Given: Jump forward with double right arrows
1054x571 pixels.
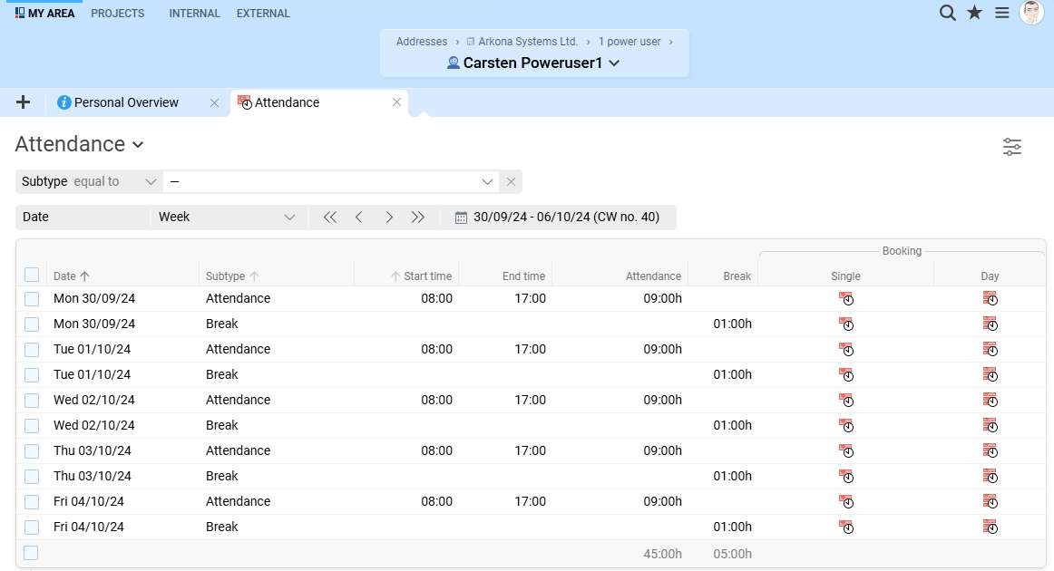Looking at the screenshot, I should click(x=418, y=217).
